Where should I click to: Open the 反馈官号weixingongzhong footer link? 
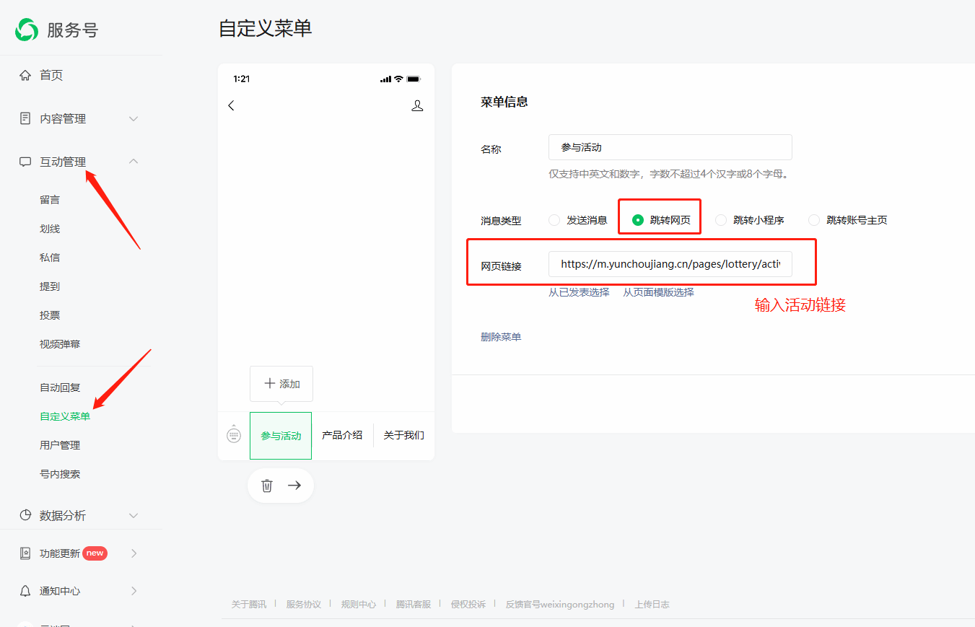coord(560,605)
